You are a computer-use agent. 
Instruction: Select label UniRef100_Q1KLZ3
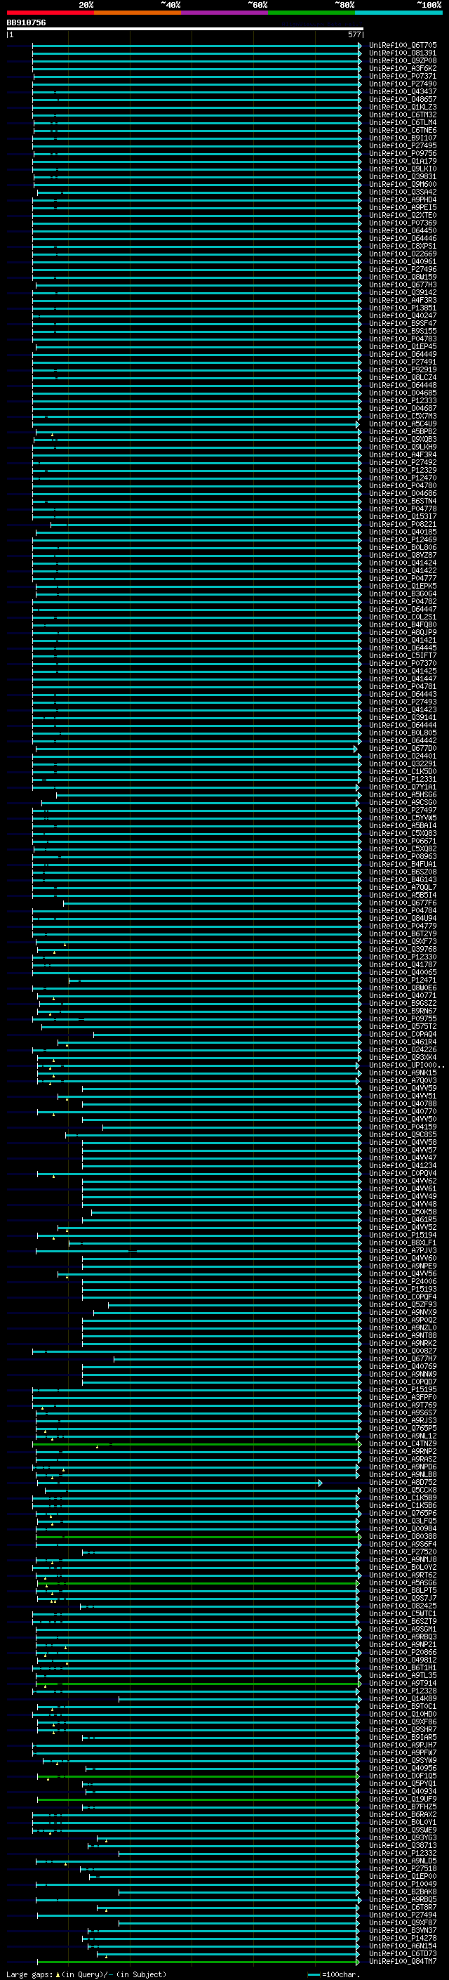(x=403, y=107)
